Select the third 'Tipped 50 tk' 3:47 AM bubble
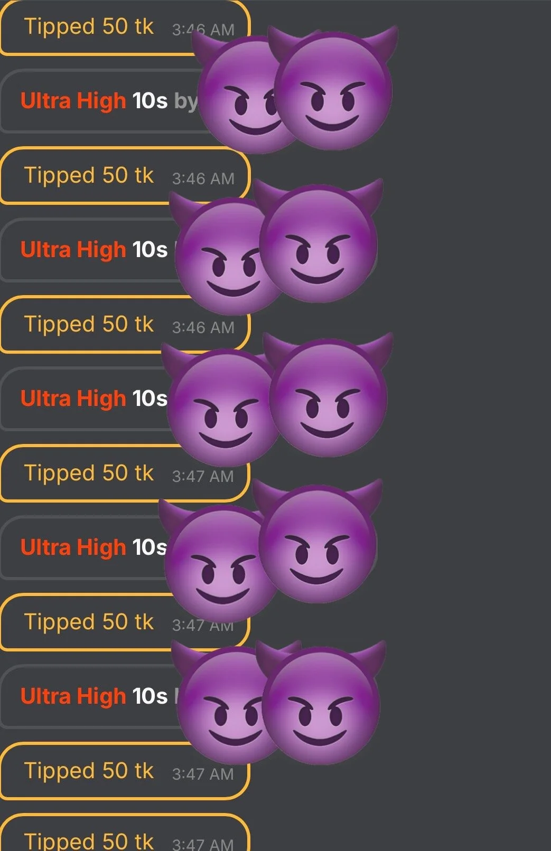The width and height of the screenshot is (551, 851). click(x=125, y=771)
